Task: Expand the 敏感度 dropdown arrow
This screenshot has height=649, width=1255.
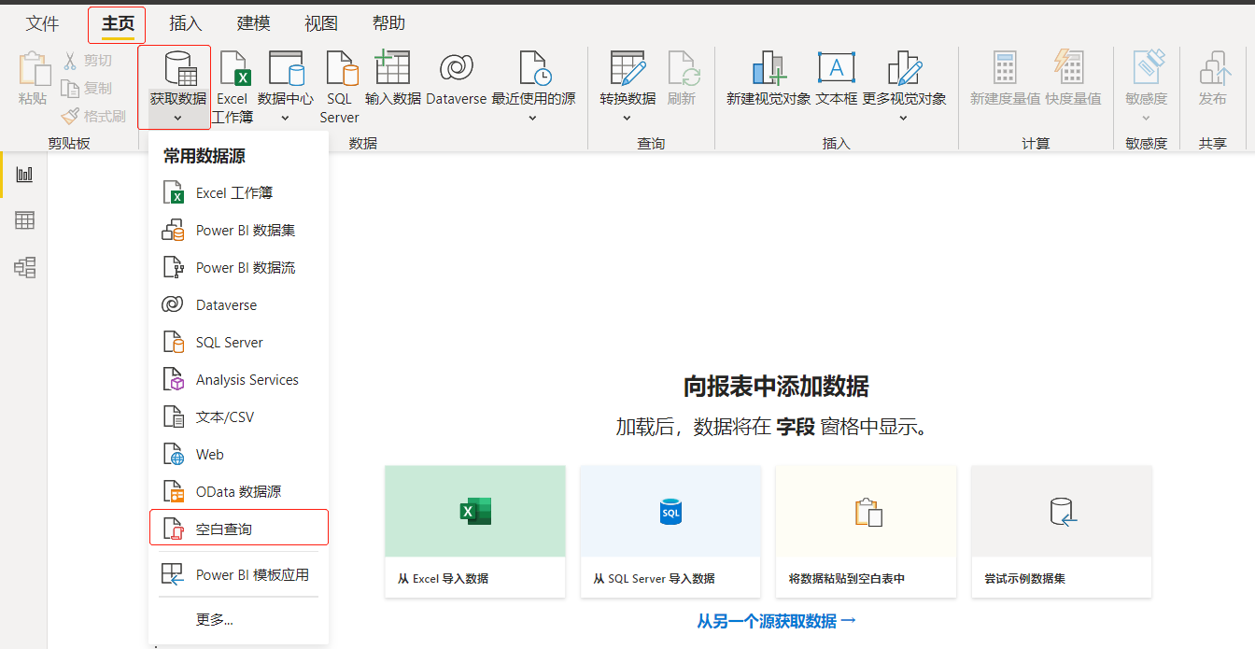Action: [x=1146, y=118]
